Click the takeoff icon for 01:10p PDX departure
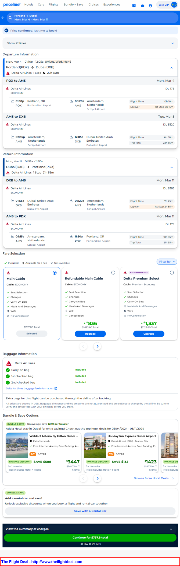The height and width of the screenshot is (566, 180). coord(12,101)
